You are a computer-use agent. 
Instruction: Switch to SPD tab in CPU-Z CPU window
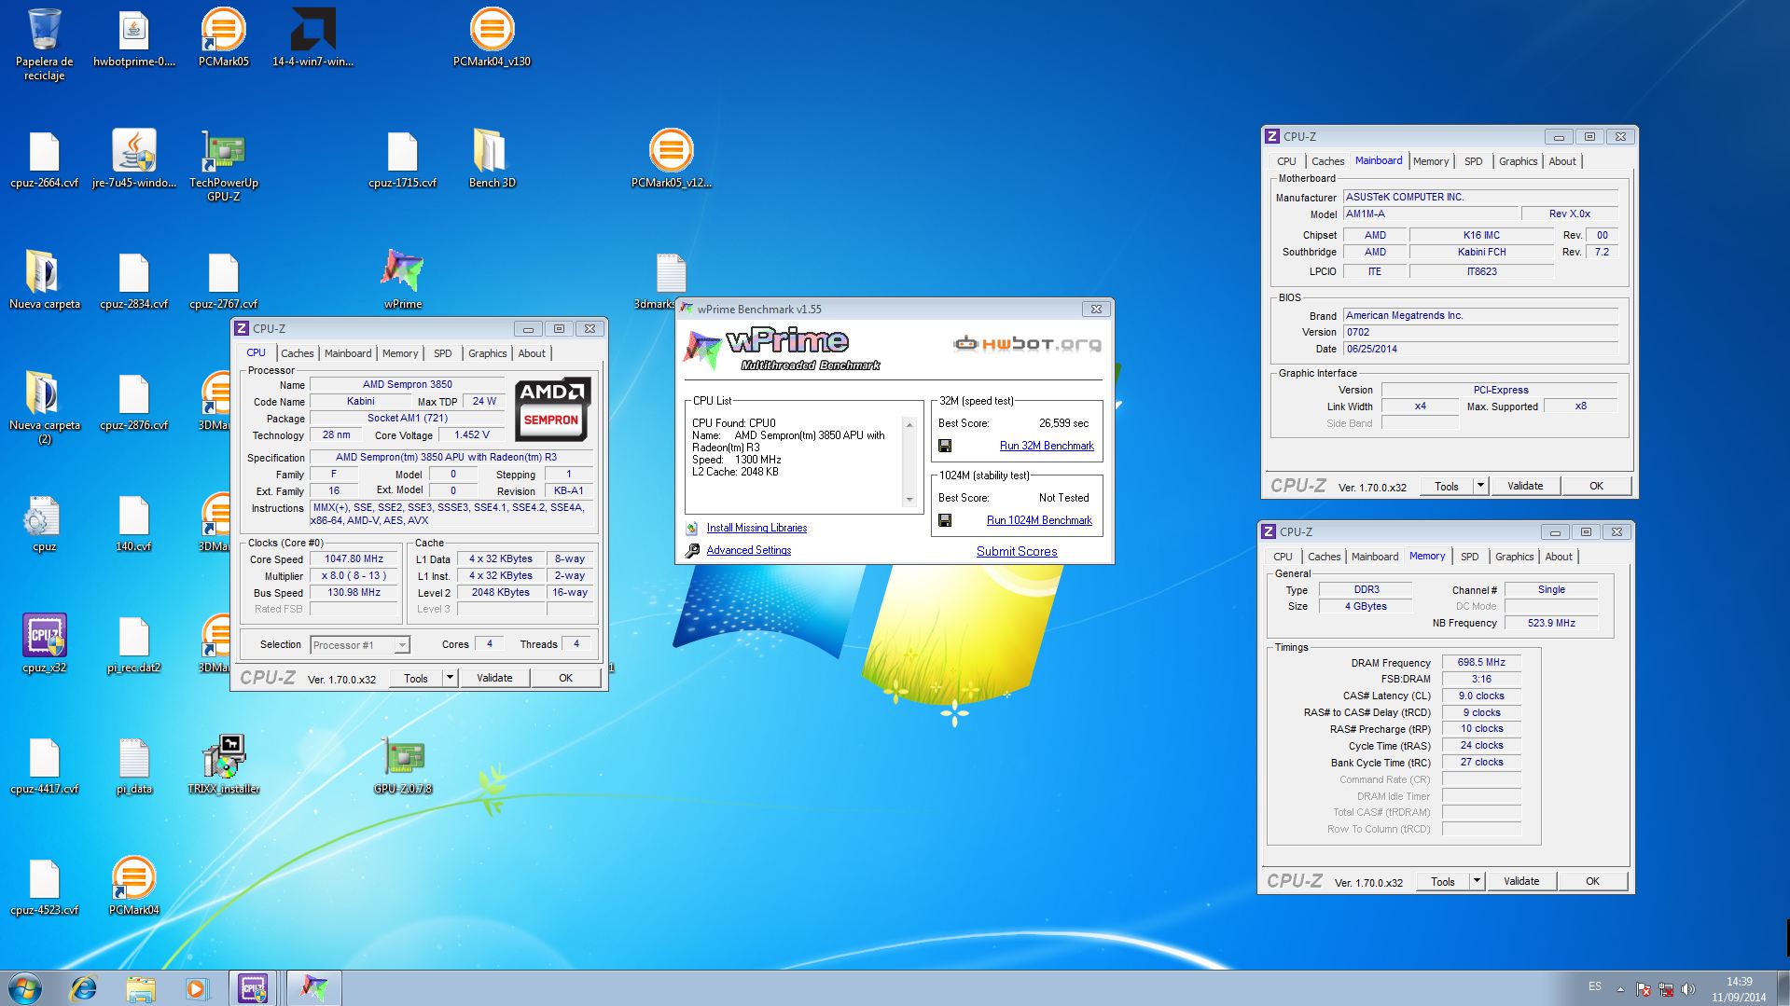tap(443, 353)
